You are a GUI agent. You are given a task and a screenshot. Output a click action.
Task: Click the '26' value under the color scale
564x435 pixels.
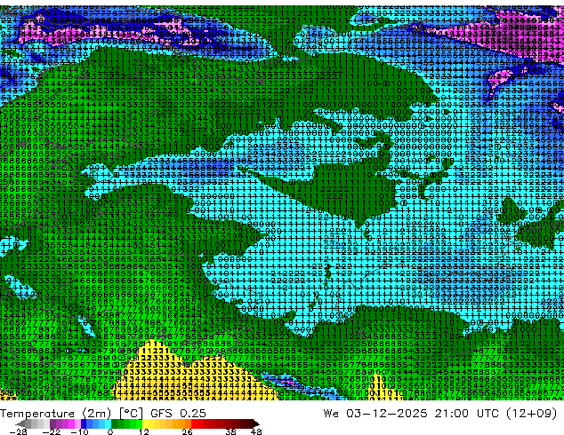[187, 431]
